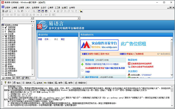
Task: Expand the 算术运算 tree node
Action: point(3,29)
